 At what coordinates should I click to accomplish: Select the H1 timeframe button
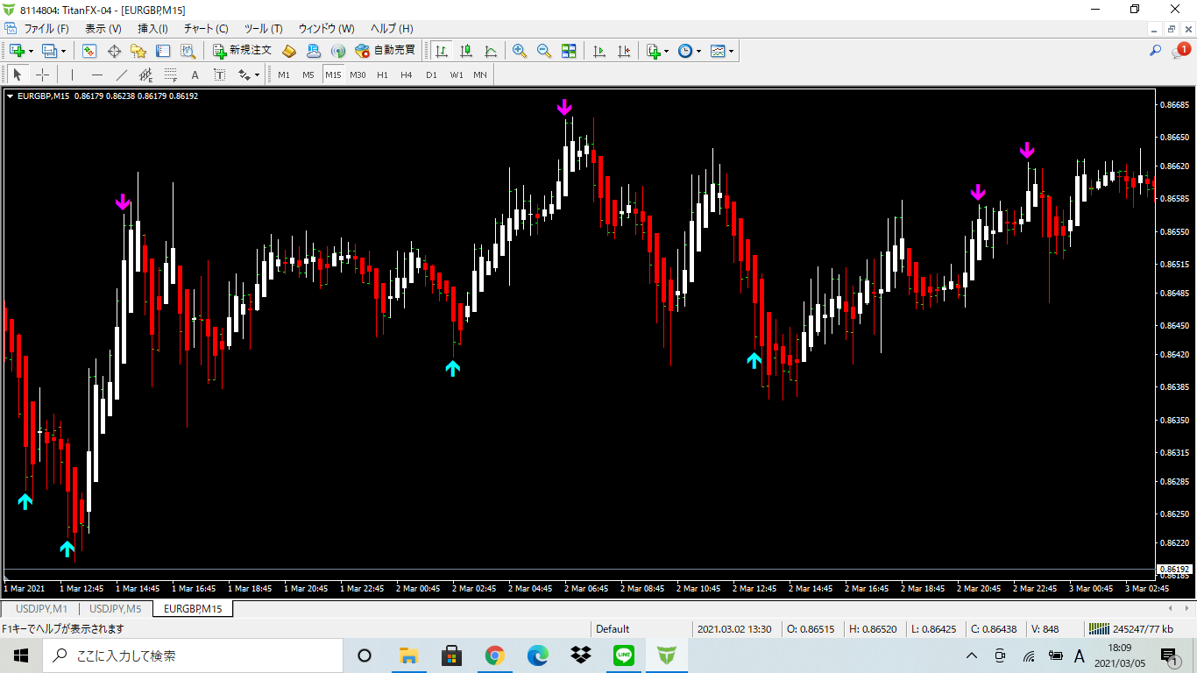[382, 74]
